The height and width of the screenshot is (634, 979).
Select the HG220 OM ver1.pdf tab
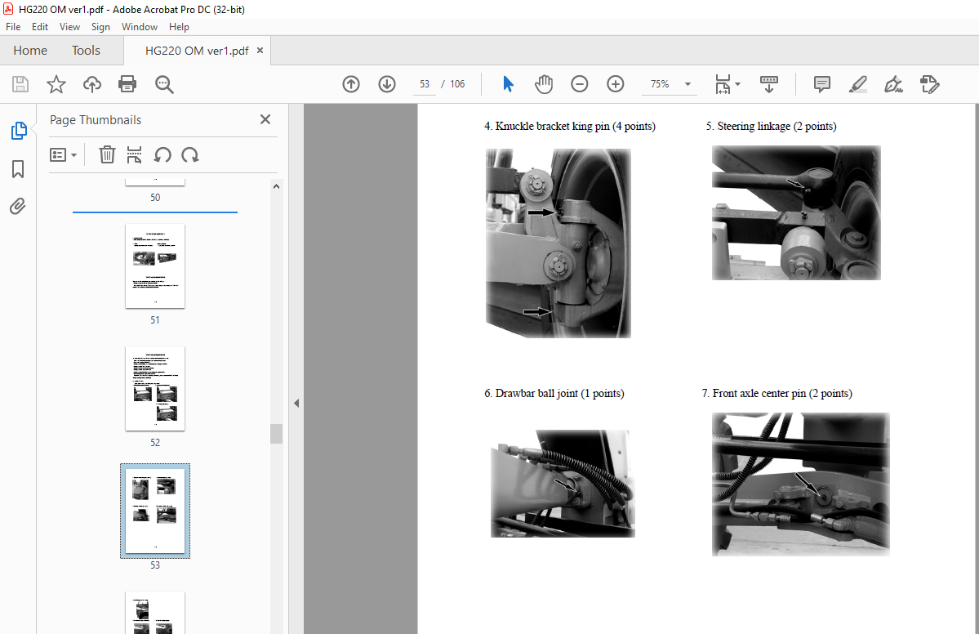coord(197,51)
